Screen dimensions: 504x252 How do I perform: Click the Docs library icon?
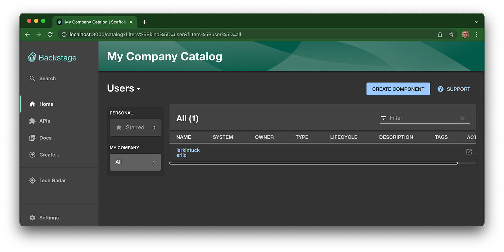32,138
